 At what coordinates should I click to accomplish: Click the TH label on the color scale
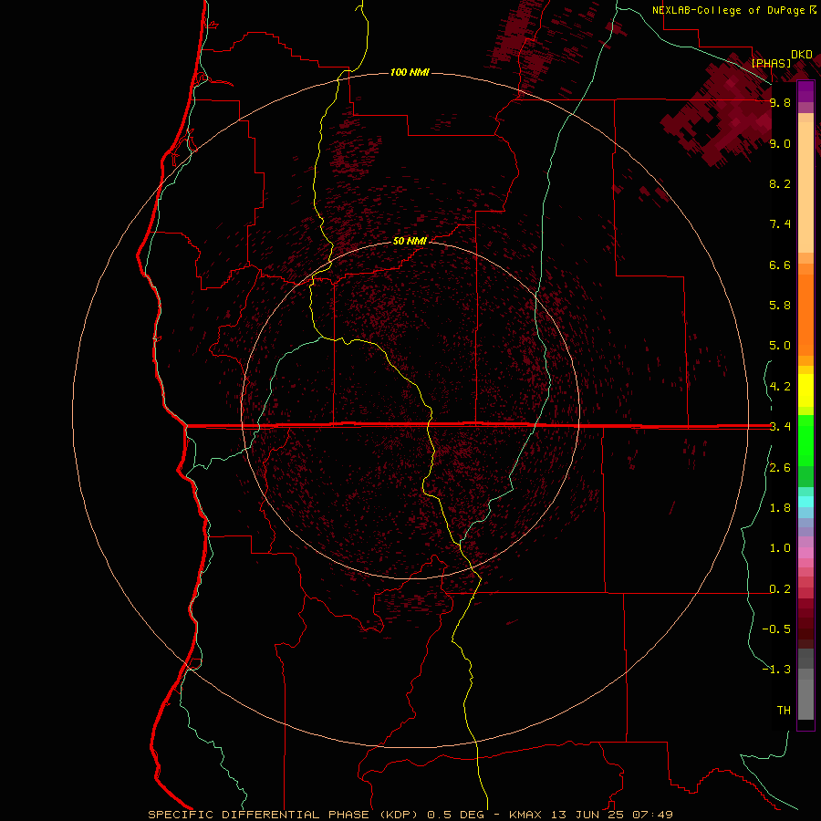(784, 711)
